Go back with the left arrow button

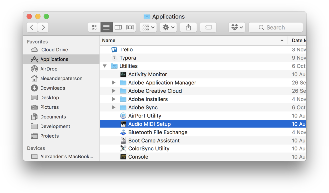point(32,27)
